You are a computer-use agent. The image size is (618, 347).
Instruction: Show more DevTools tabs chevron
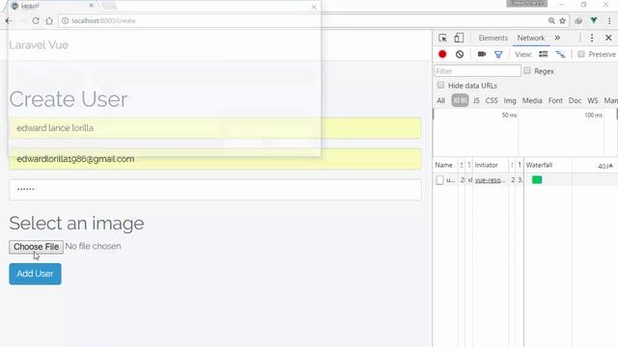tap(557, 38)
